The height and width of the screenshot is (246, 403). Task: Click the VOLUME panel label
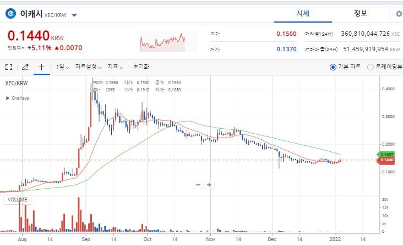coord(18,200)
